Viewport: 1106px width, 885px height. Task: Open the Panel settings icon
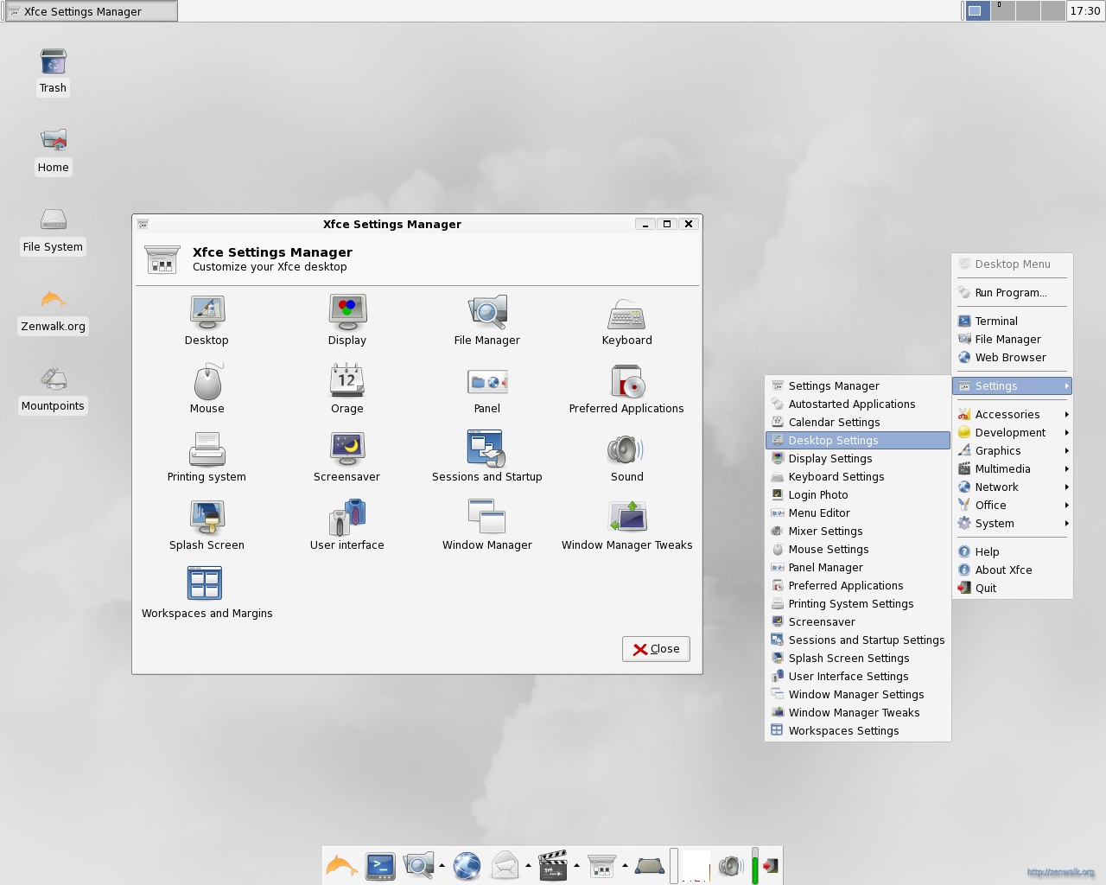pos(487,389)
